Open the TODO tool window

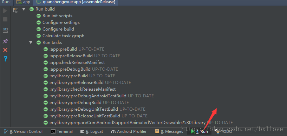pos(224,131)
